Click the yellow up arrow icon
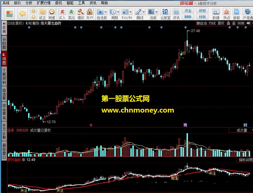Viewport: 253px width, 193px height. tap(34, 11)
